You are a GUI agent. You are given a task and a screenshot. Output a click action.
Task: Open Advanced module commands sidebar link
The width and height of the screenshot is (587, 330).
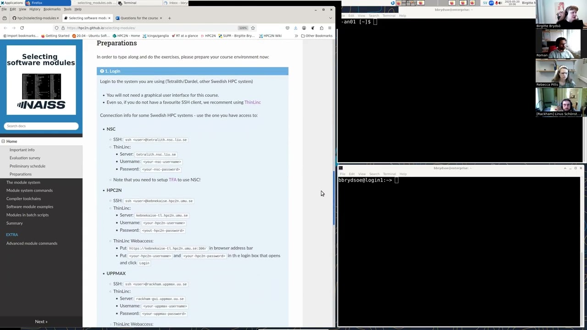click(x=32, y=243)
